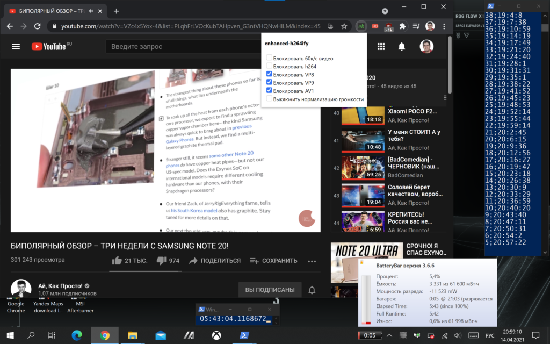Open suggested video 'СРОЧНО! Я СПАС EXYNO..'
550x344 pixels.
[426, 249]
